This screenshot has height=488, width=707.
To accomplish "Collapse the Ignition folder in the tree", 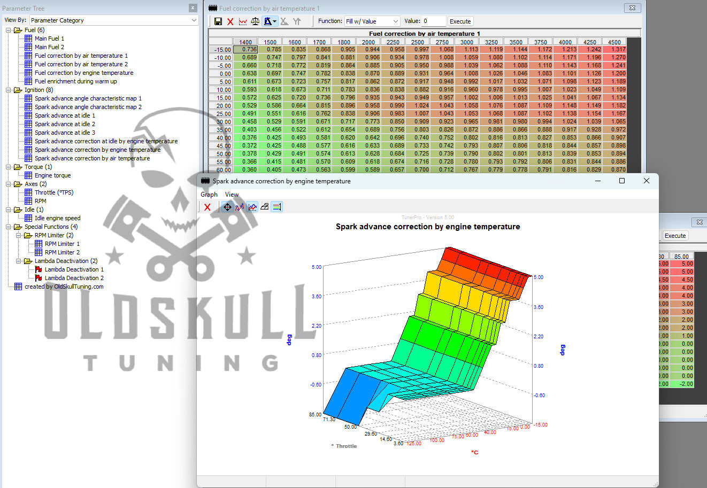I will tap(9, 90).
